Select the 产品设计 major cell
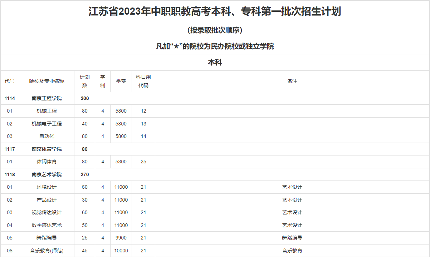The height and width of the screenshot is (257, 430). pos(47,200)
